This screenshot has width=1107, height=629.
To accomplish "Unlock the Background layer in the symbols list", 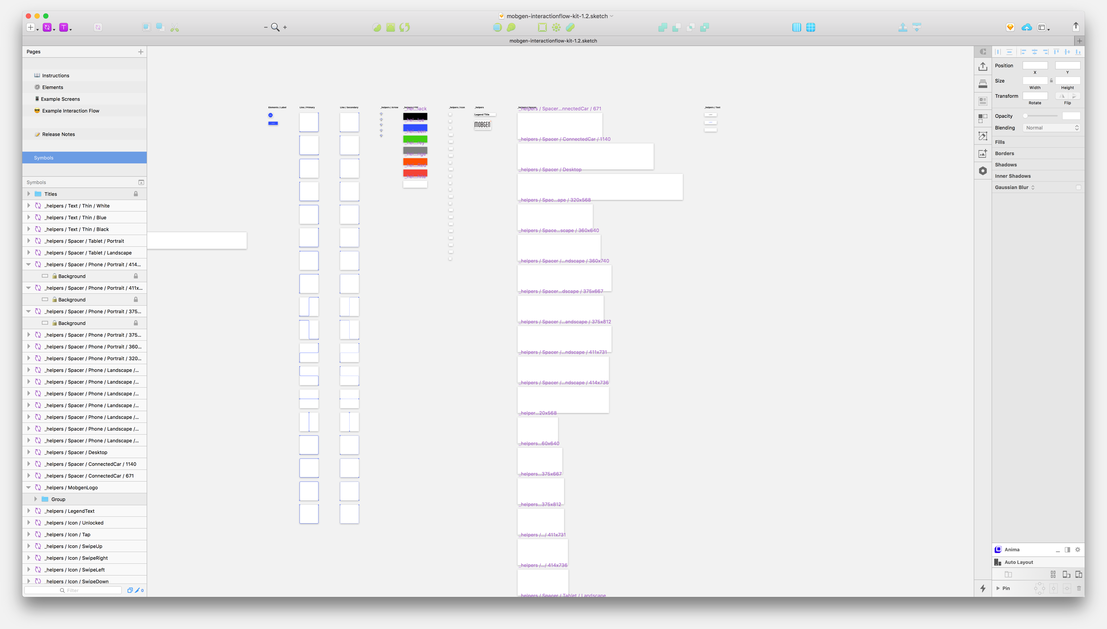I will click(x=136, y=276).
